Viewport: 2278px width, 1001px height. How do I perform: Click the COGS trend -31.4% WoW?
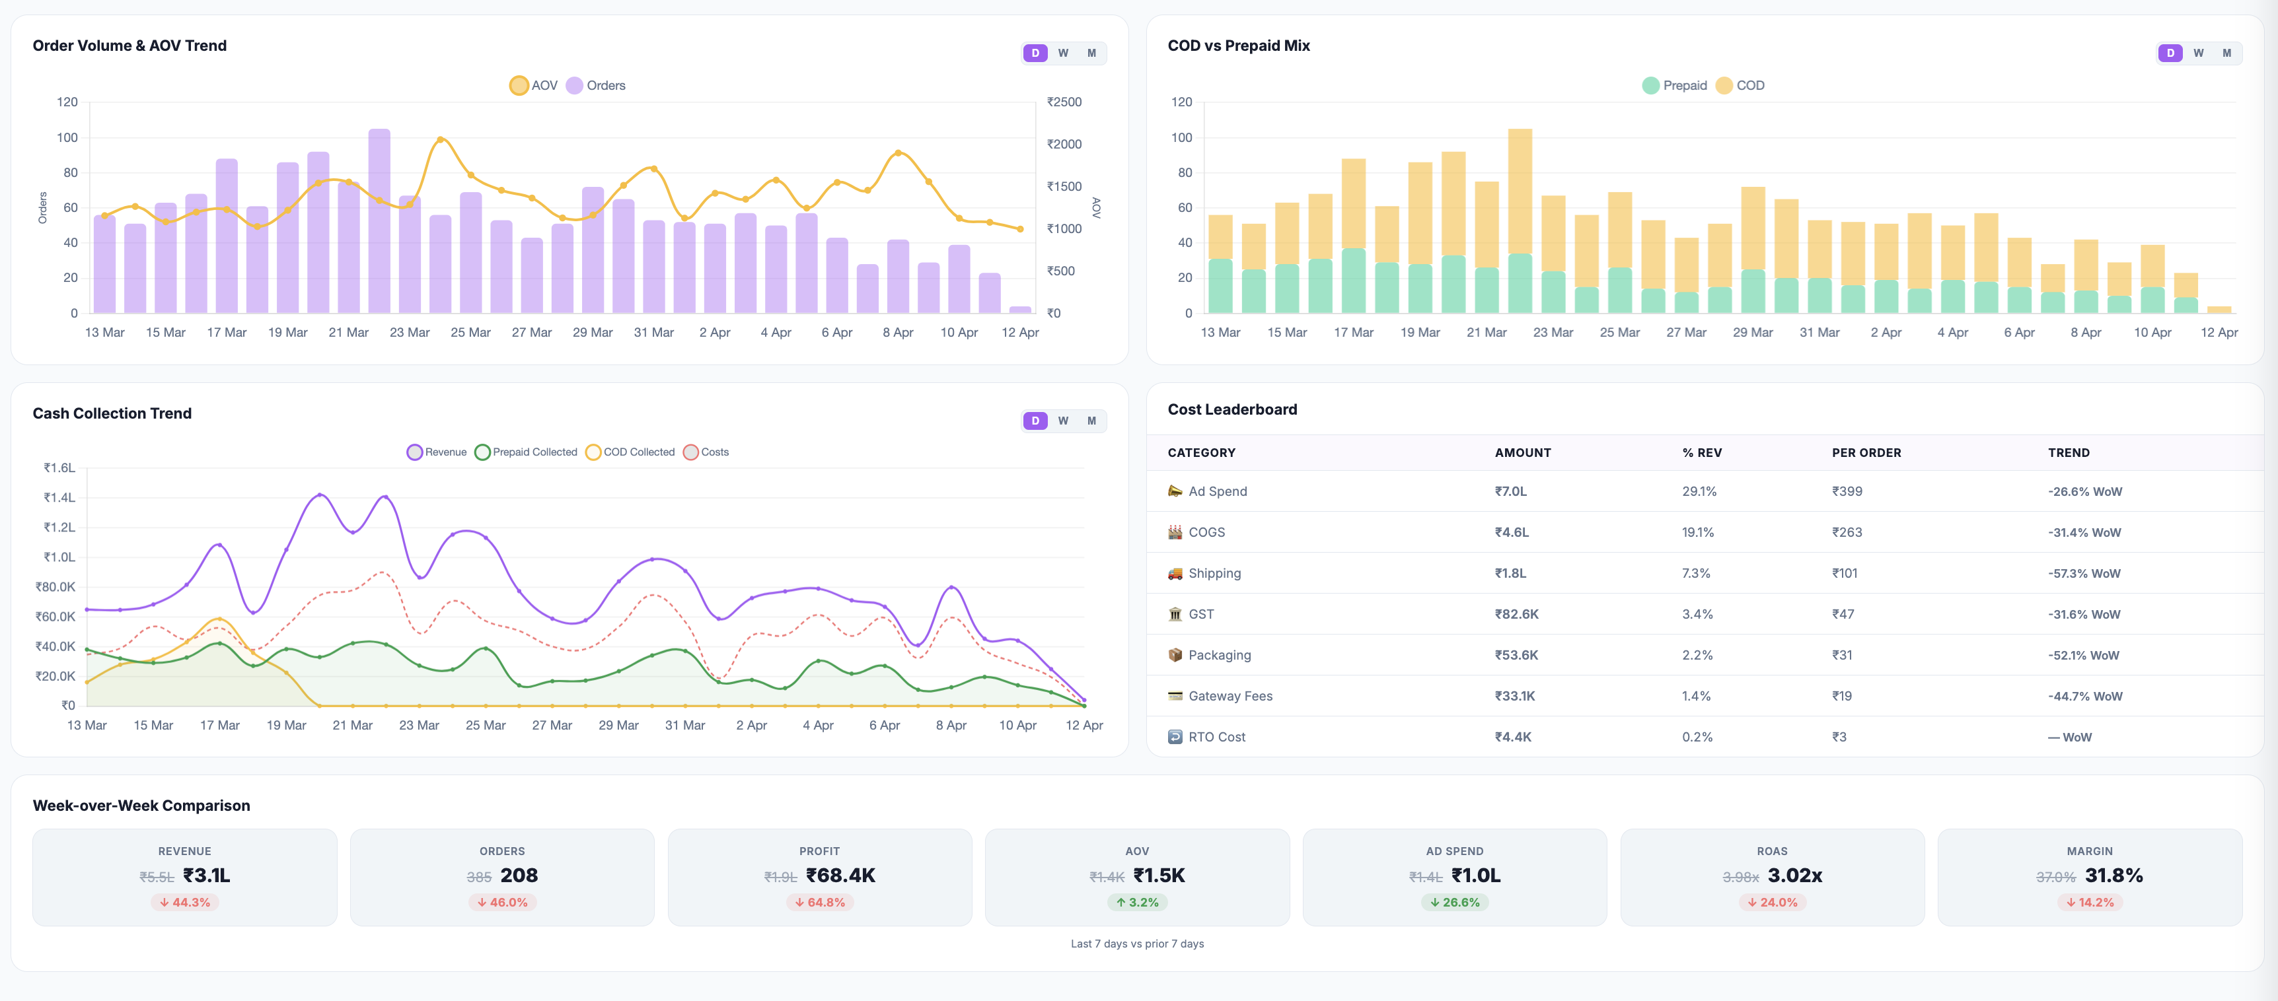tap(2084, 533)
